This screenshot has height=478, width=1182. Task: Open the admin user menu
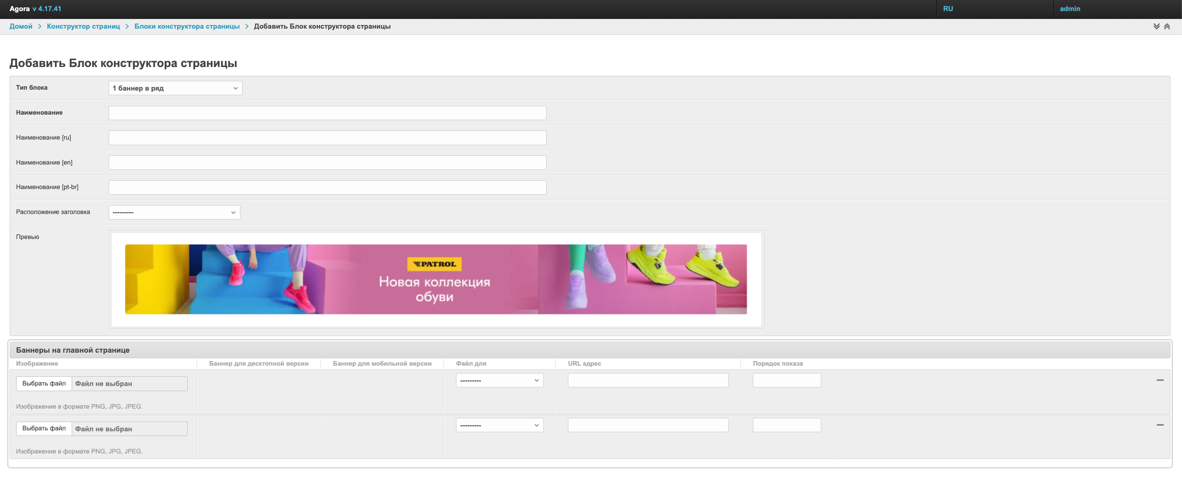click(1070, 9)
